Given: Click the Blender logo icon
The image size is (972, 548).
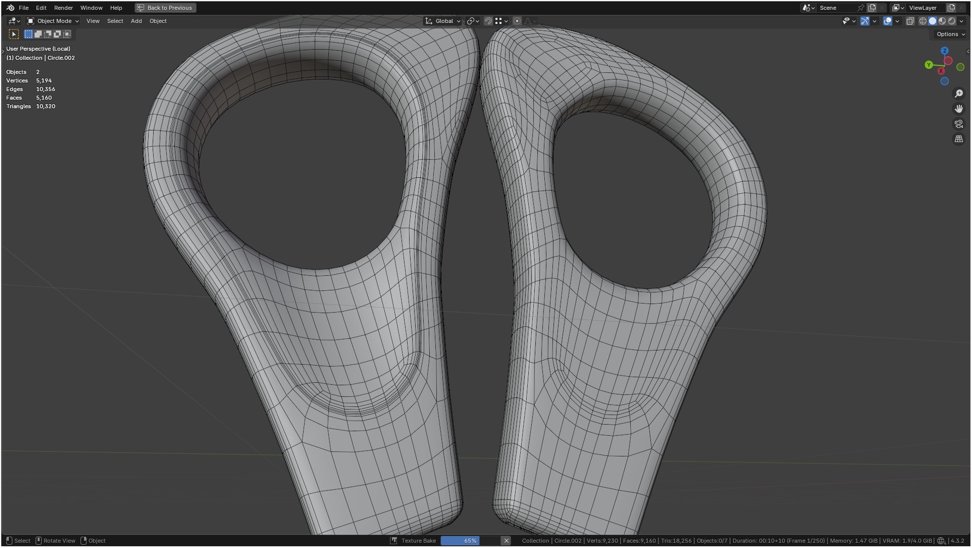Looking at the screenshot, I should coord(11,8).
